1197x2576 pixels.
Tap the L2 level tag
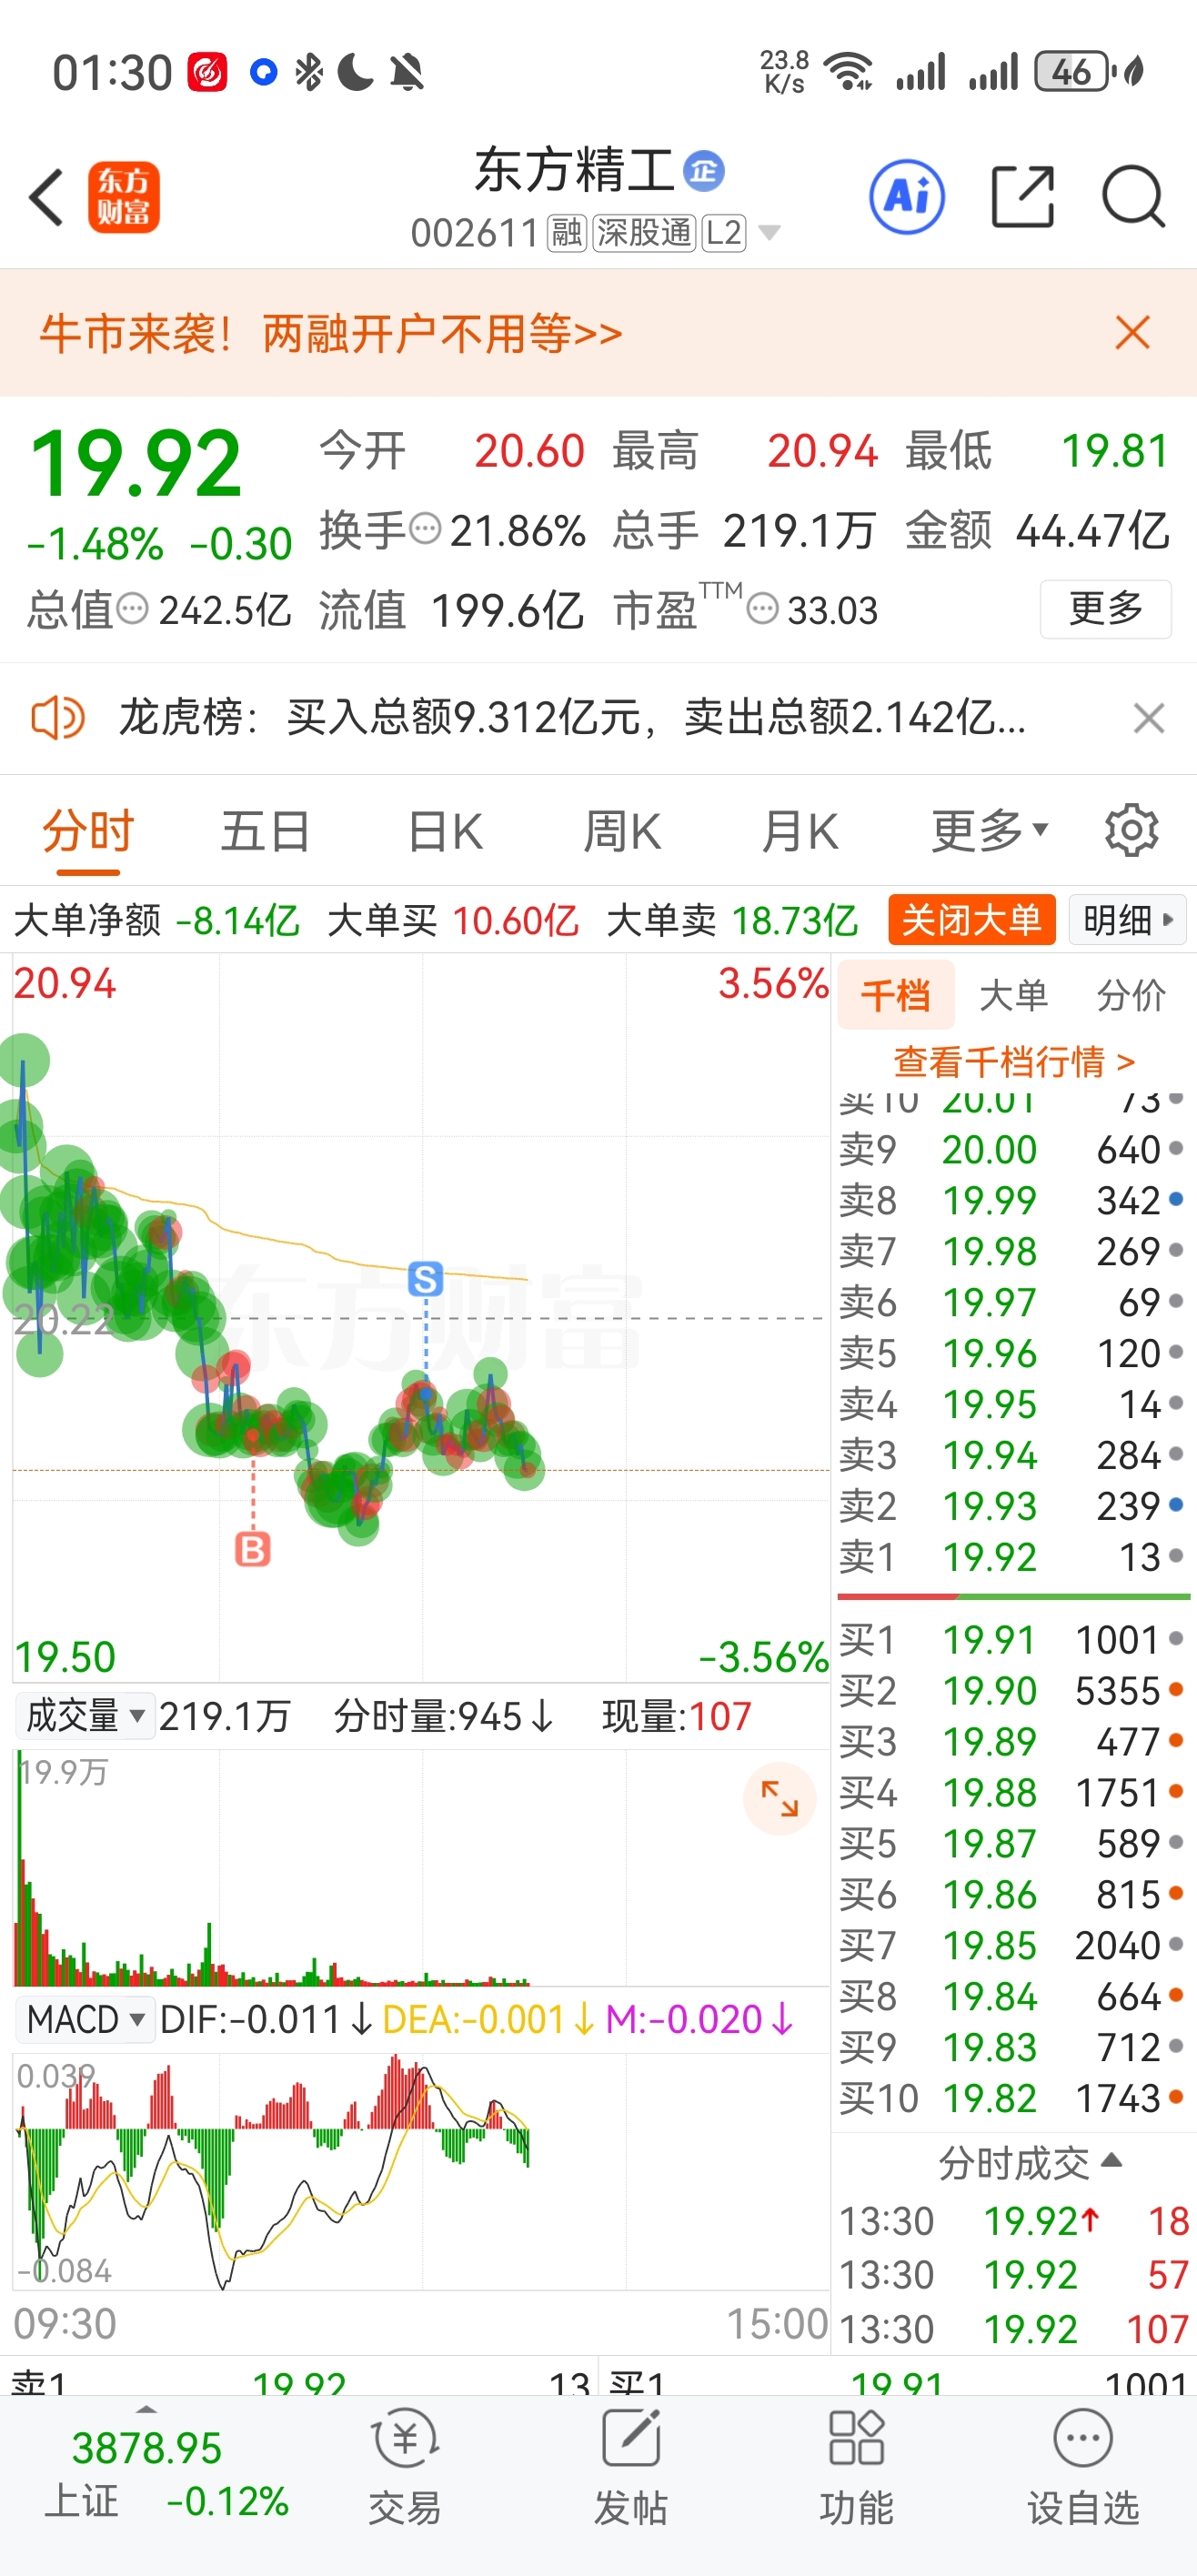[724, 233]
